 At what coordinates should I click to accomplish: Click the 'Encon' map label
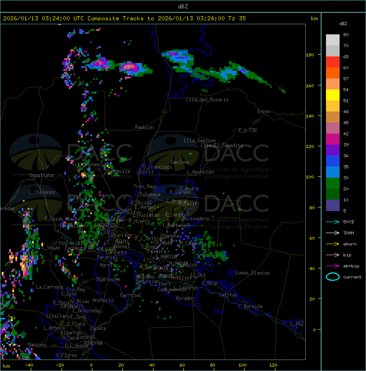(x=264, y=111)
